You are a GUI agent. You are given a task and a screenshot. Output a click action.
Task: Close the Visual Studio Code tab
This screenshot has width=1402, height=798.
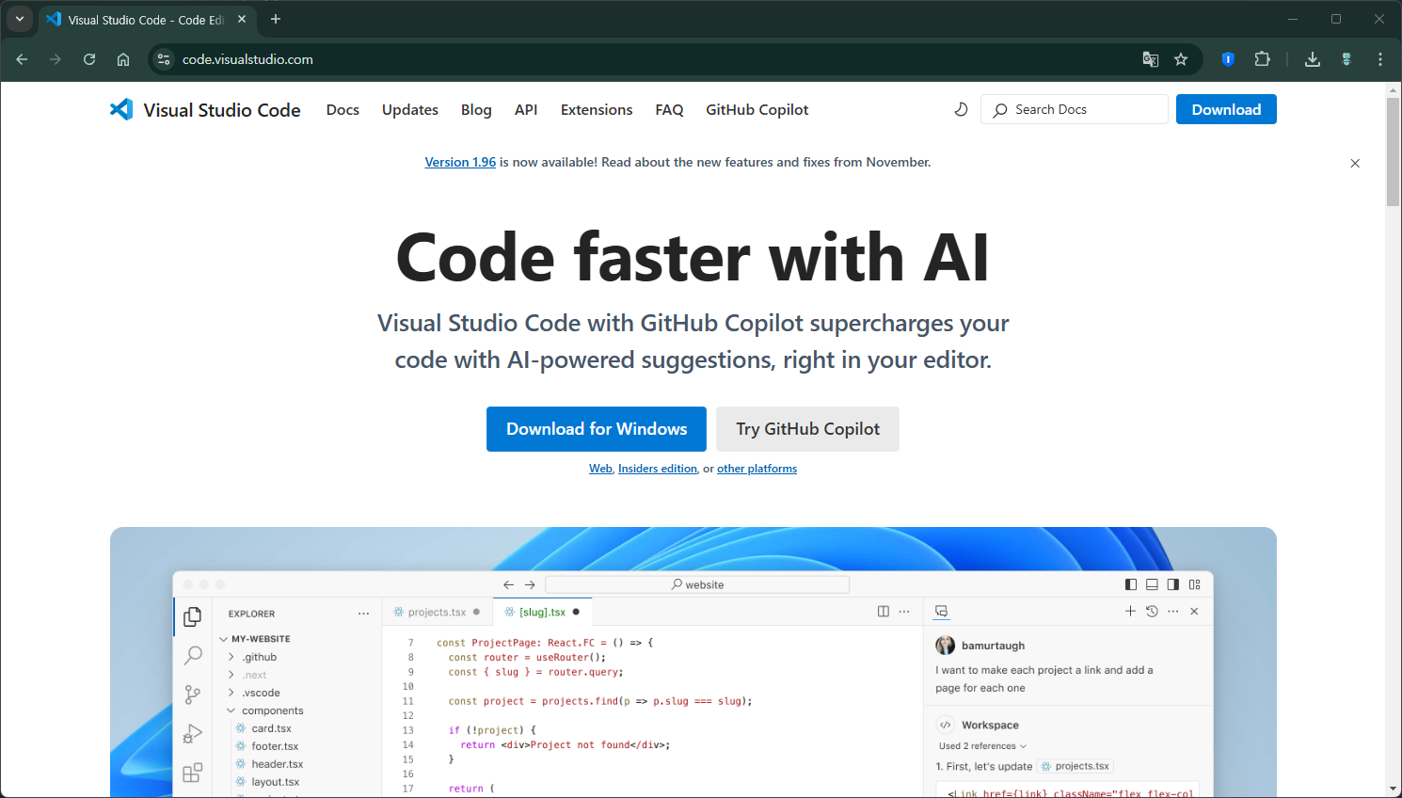[242, 19]
